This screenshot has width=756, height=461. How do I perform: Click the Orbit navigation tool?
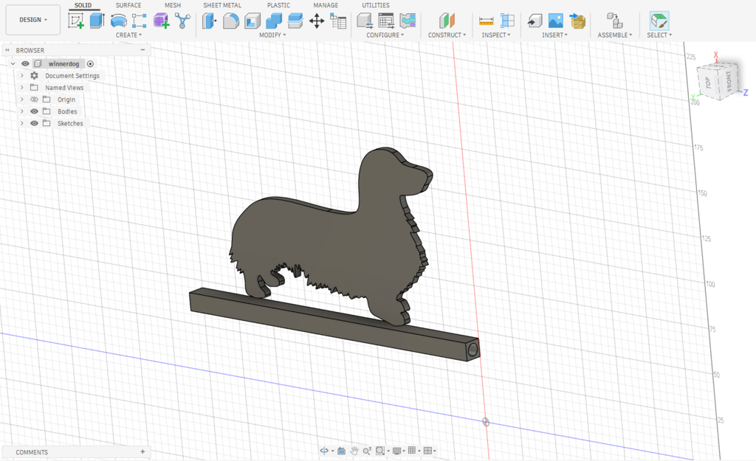[324, 451]
